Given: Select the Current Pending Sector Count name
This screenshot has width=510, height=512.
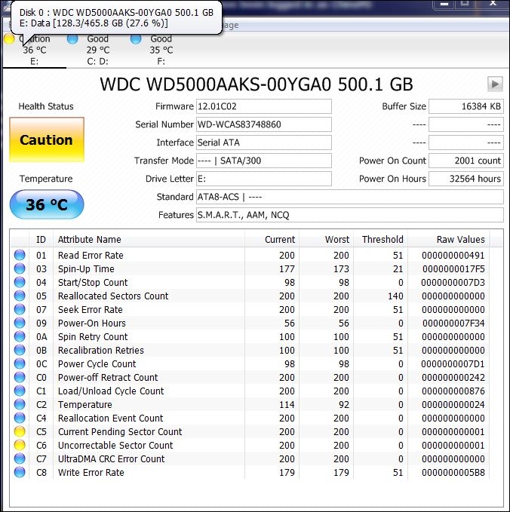Looking at the screenshot, I should coord(120,431).
